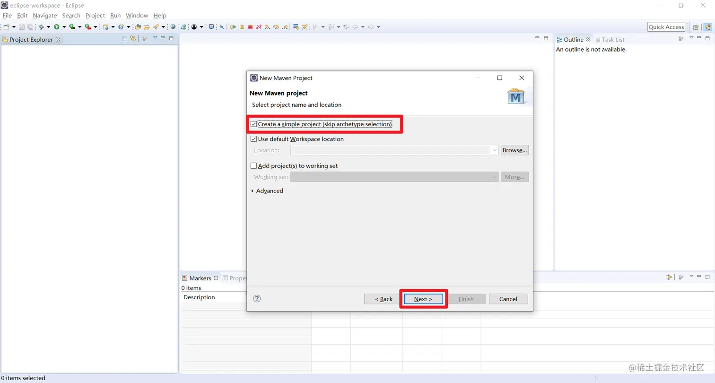Viewport: 715px width, 383px height.
Task: Click the Step Into icon
Action: 267,27
